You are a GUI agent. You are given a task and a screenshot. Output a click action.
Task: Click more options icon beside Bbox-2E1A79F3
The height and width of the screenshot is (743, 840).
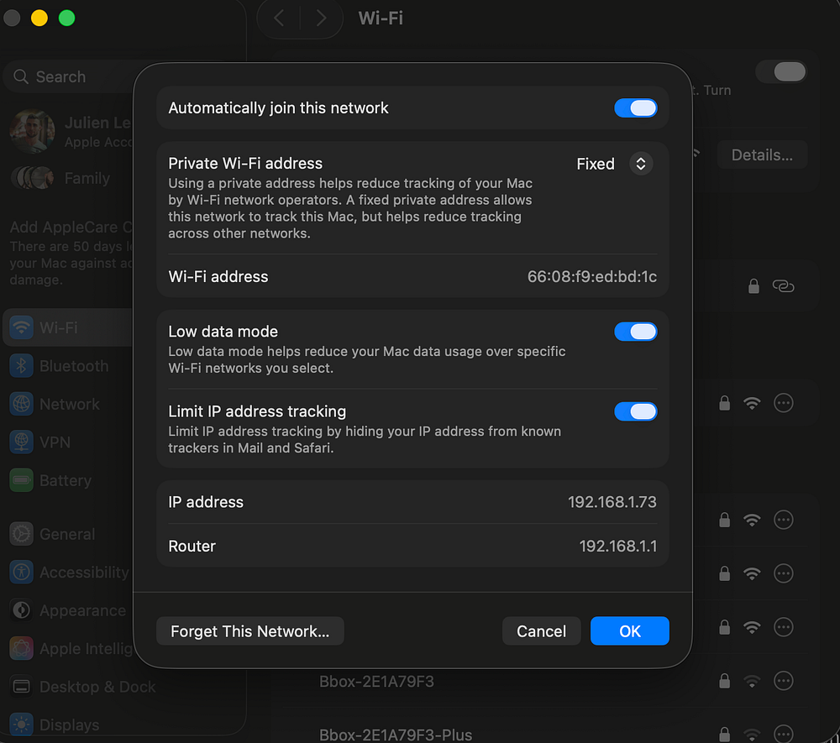pos(783,681)
